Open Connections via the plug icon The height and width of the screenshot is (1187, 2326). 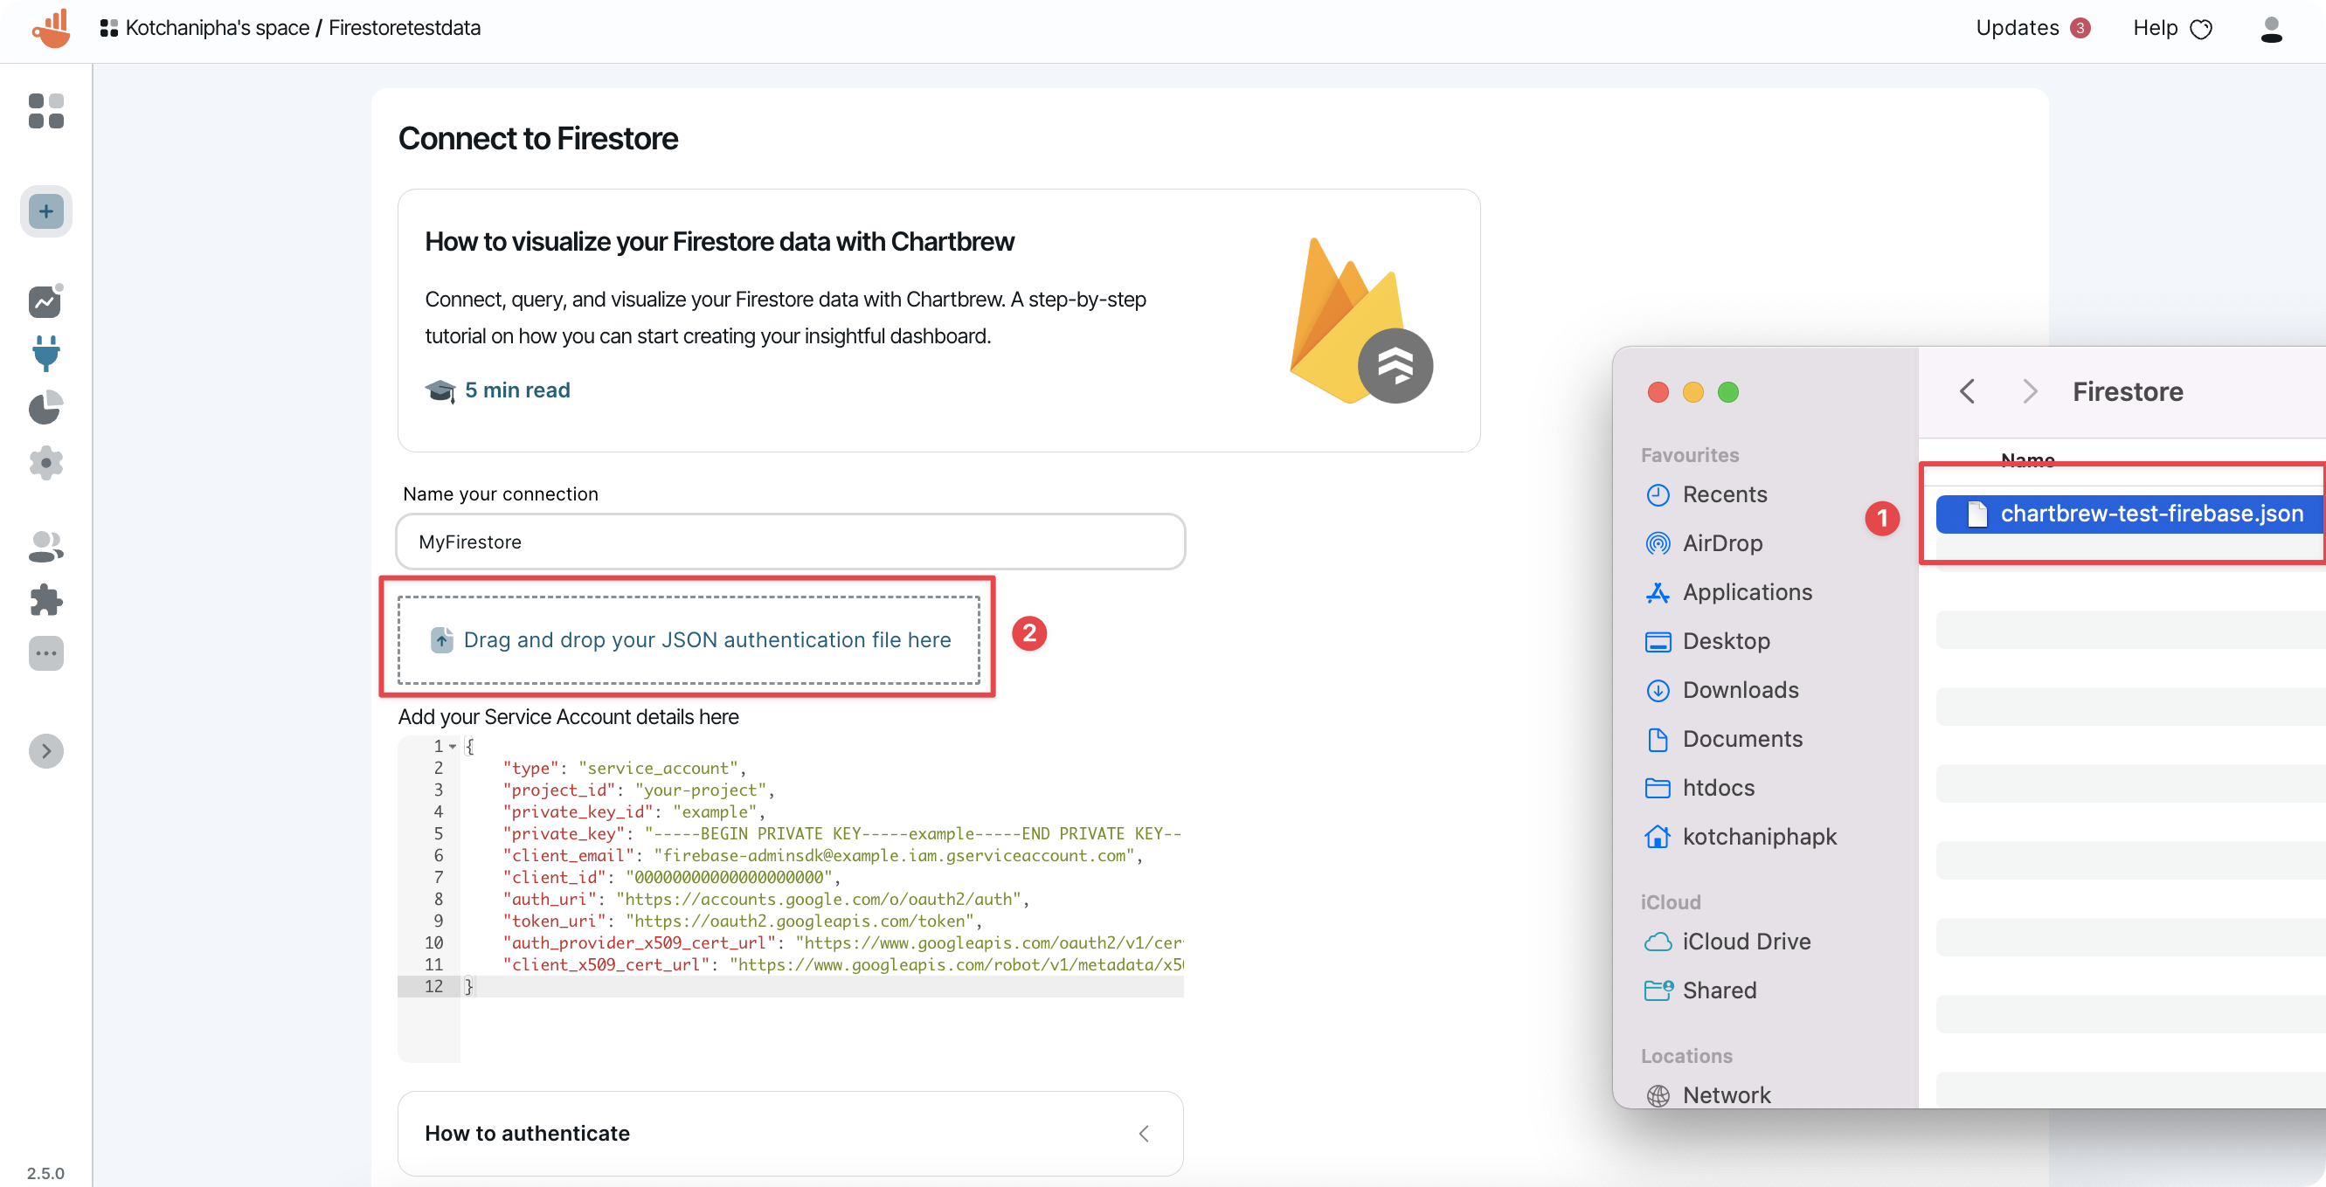[46, 354]
